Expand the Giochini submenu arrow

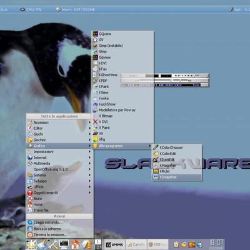(x=90, y=140)
